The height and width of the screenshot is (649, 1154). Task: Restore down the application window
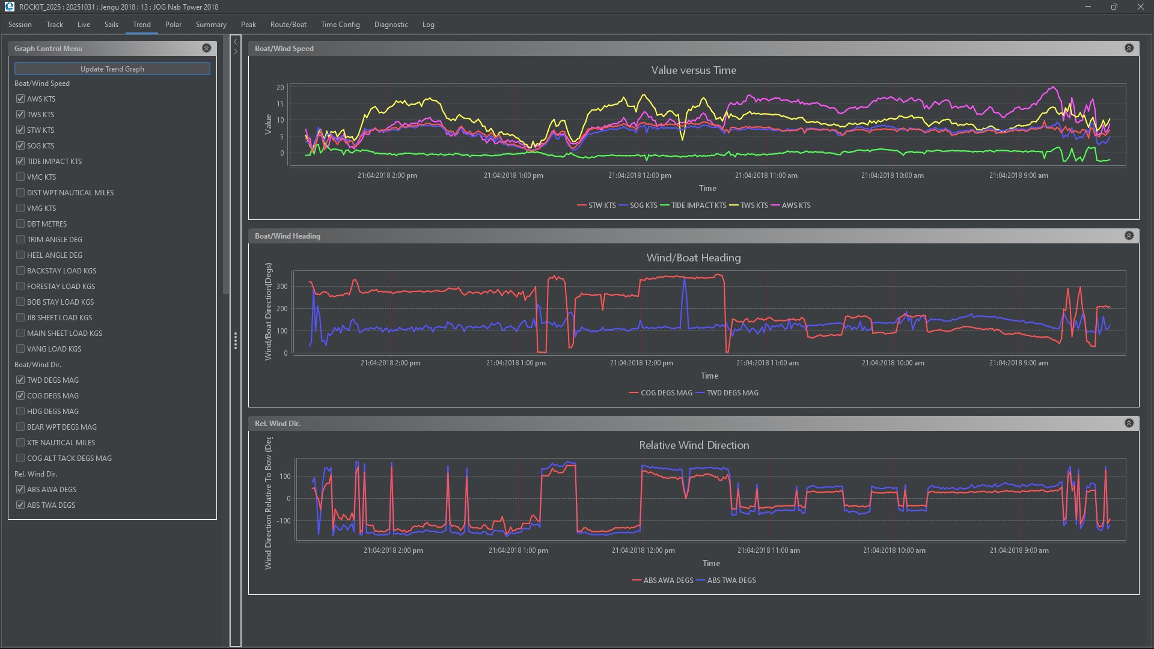pos(1114,7)
